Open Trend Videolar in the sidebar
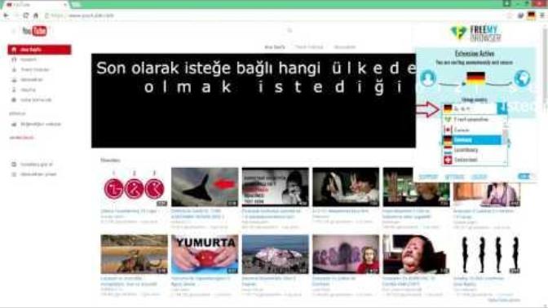This screenshot has width=548, height=308. pyautogui.click(x=34, y=70)
